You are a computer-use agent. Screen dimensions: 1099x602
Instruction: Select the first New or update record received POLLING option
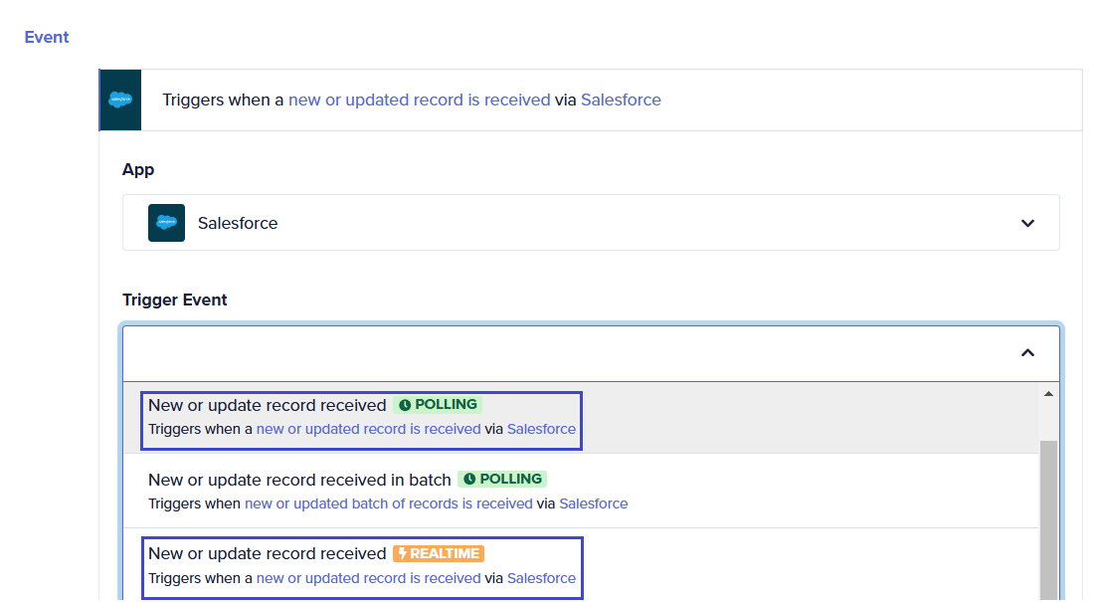(581, 417)
